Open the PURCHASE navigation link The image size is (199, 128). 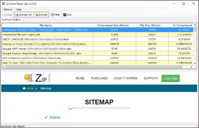[x=99, y=78]
